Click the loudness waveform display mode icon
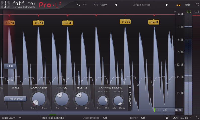200x120 pixels. coord(165,110)
